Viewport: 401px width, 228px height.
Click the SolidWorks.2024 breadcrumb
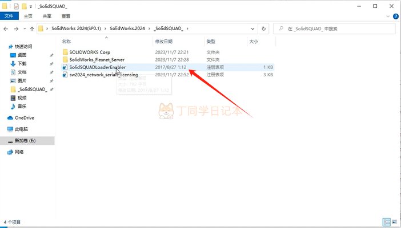(127, 28)
